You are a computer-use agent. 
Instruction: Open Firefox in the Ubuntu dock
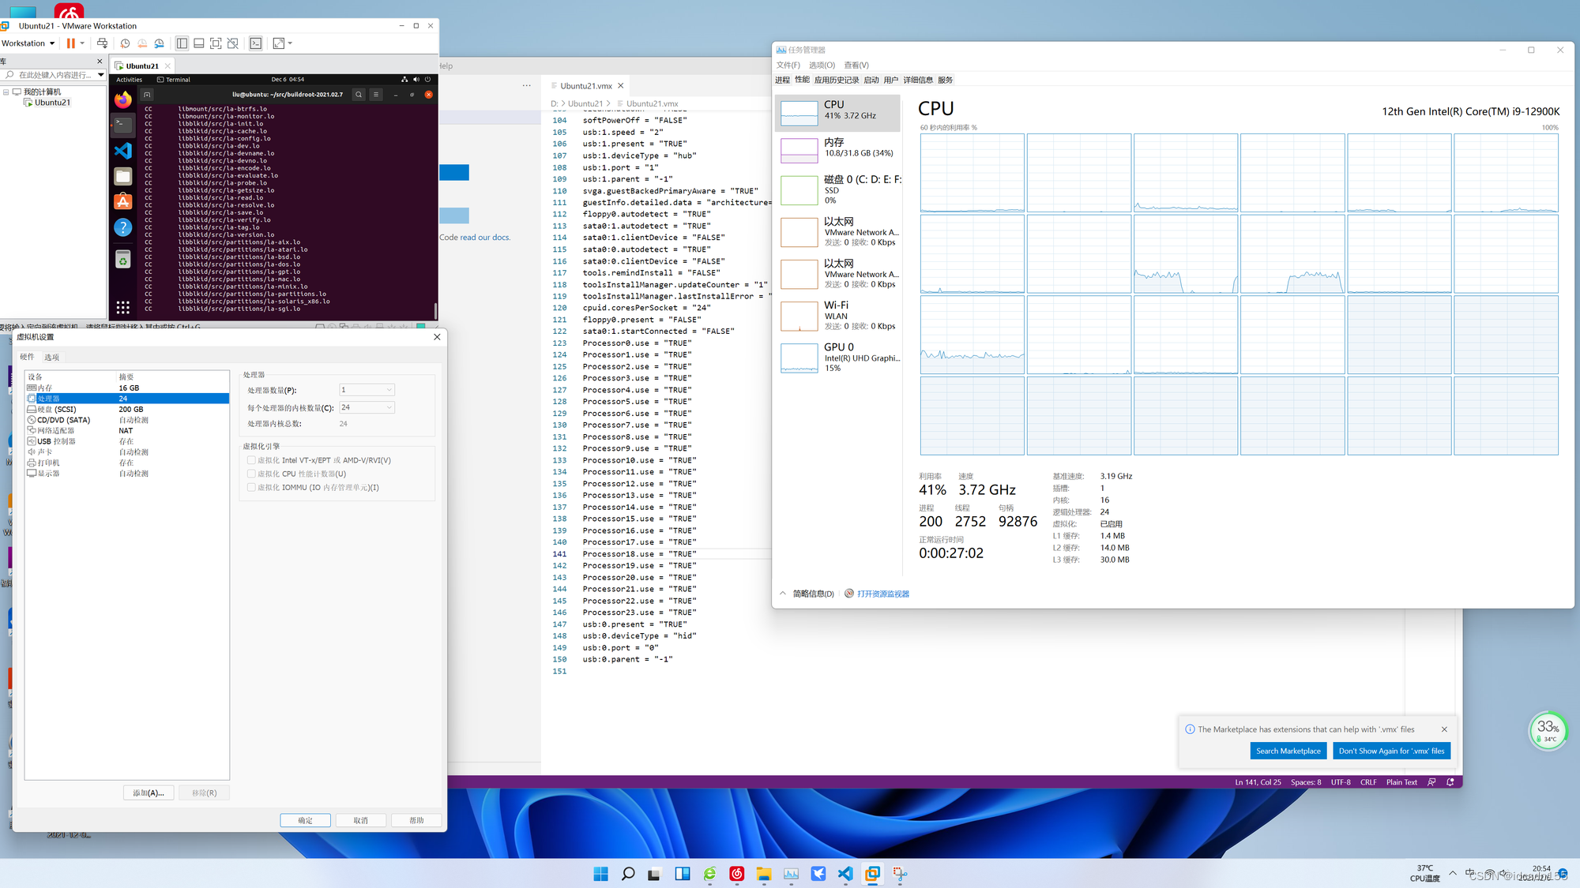[x=123, y=100]
